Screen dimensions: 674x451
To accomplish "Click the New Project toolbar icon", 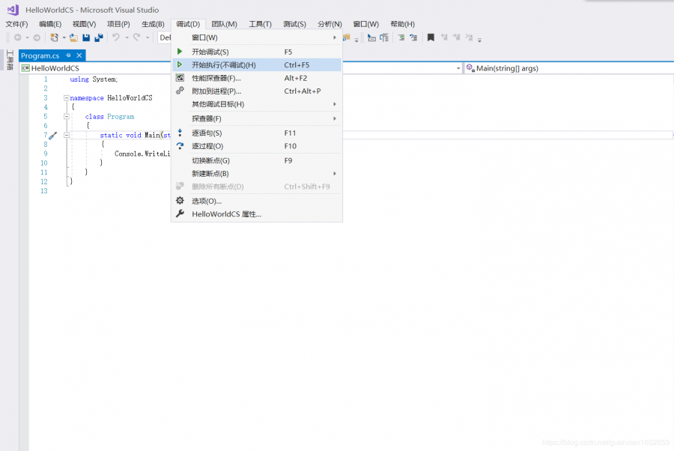I will (x=54, y=37).
